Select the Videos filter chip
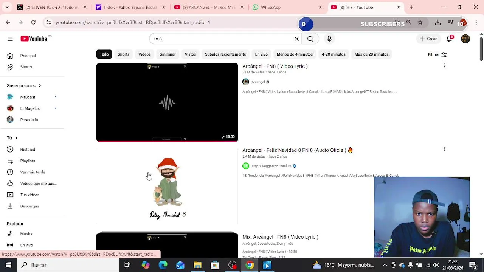484x272 pixels. 144,54
